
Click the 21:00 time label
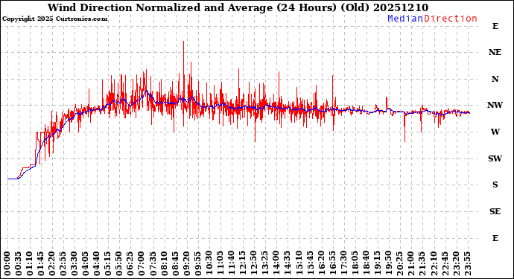tap(410, 263)
